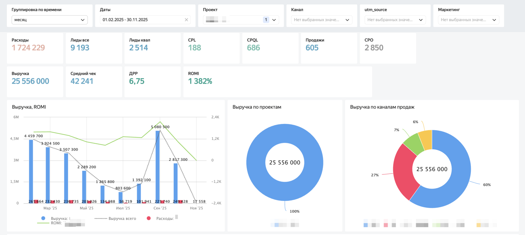Screen dimensions: 525x235
Task: Expand the Проект selector chevron
Action: click(274, 20)
